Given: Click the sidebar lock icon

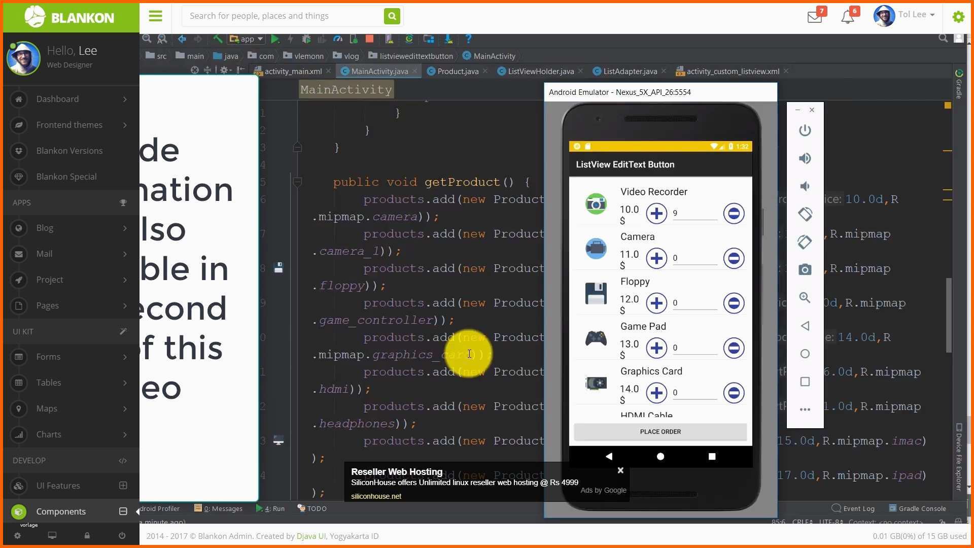Looking at the screenshot, I should (87, 536).
